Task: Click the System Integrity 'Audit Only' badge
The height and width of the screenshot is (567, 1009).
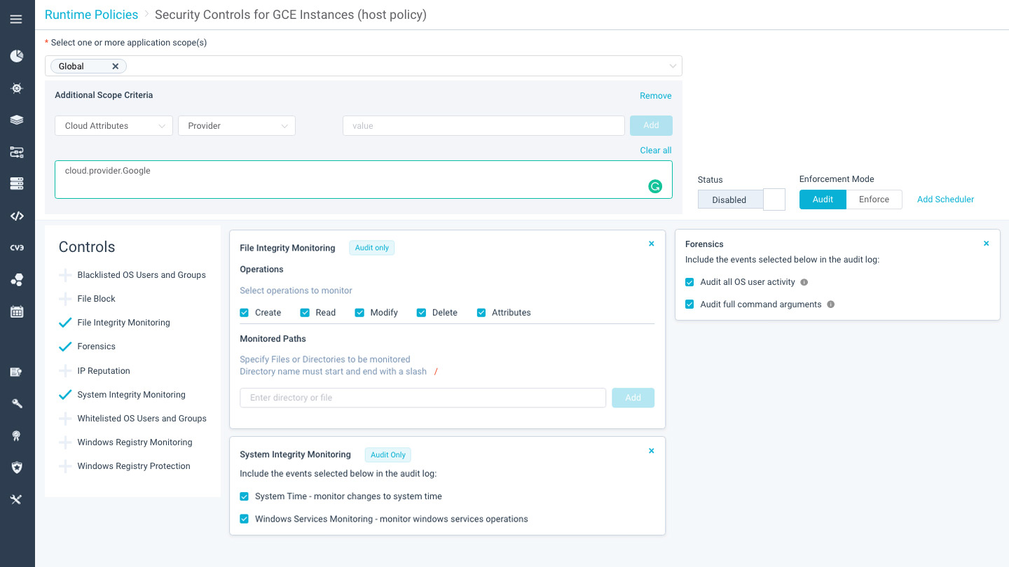Action: [388, 455]
